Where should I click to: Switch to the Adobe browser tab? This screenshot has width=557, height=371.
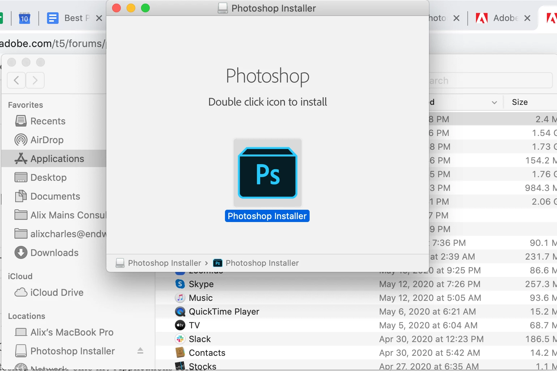[497, 18]
